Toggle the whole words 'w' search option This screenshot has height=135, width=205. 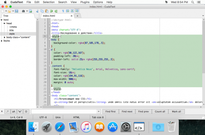pos(20,111)
